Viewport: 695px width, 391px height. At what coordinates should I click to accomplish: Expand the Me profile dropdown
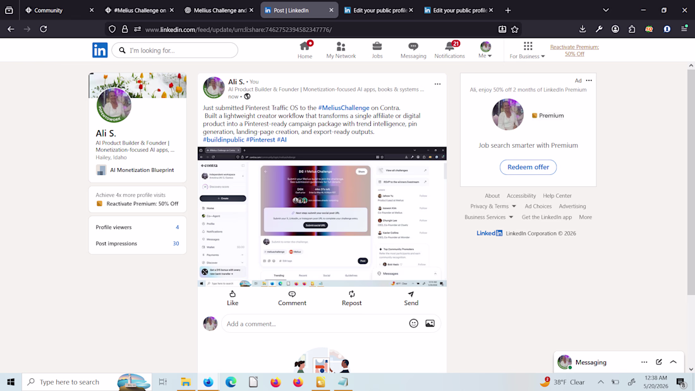[485, 50]
